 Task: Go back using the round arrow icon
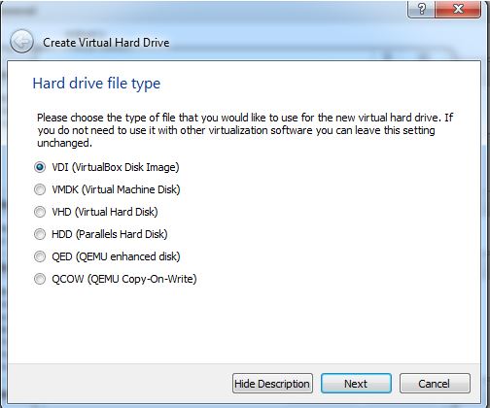click(21, 42)
